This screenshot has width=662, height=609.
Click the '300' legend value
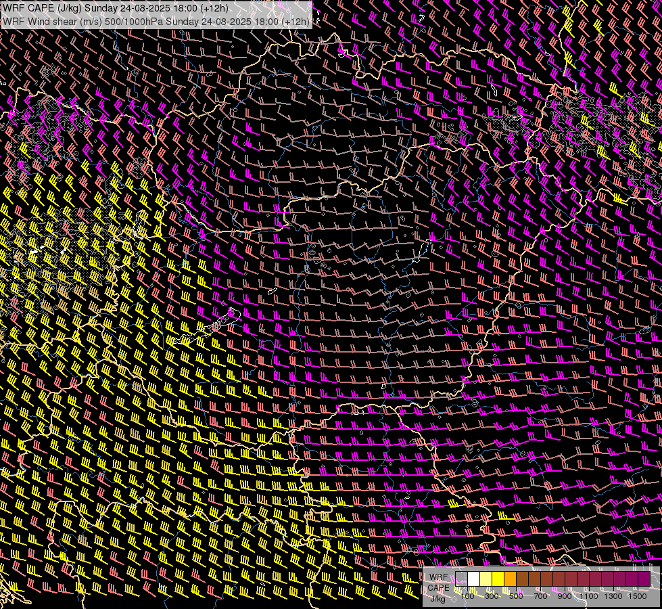tap(492, 596)
